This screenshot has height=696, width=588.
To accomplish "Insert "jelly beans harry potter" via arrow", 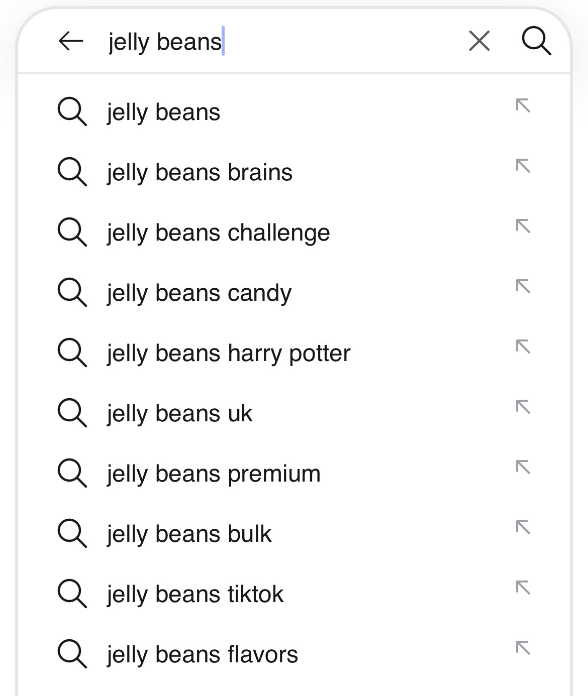I will [x=523, y=347].
